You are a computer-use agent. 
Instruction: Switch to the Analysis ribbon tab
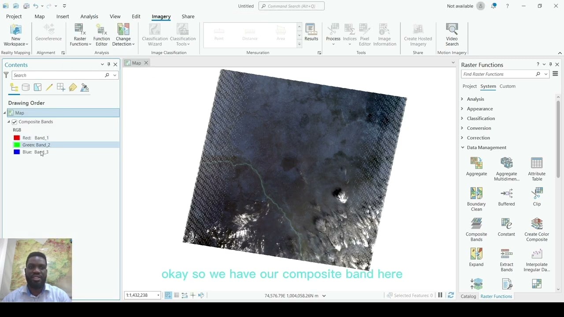pyautogui.click(x=89, y=16)
